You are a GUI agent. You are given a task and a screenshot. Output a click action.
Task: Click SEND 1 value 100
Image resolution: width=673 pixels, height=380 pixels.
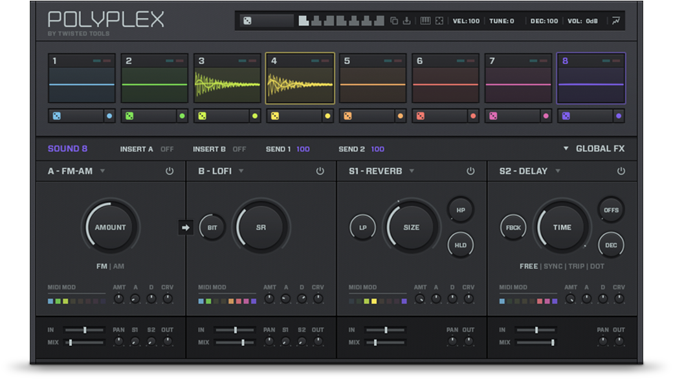(303, 149)
